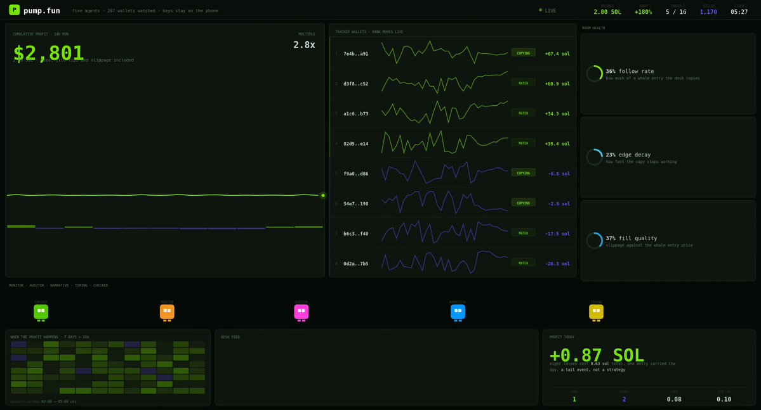Select wallet address 0d2a..7b5

[x=356, y=264]
